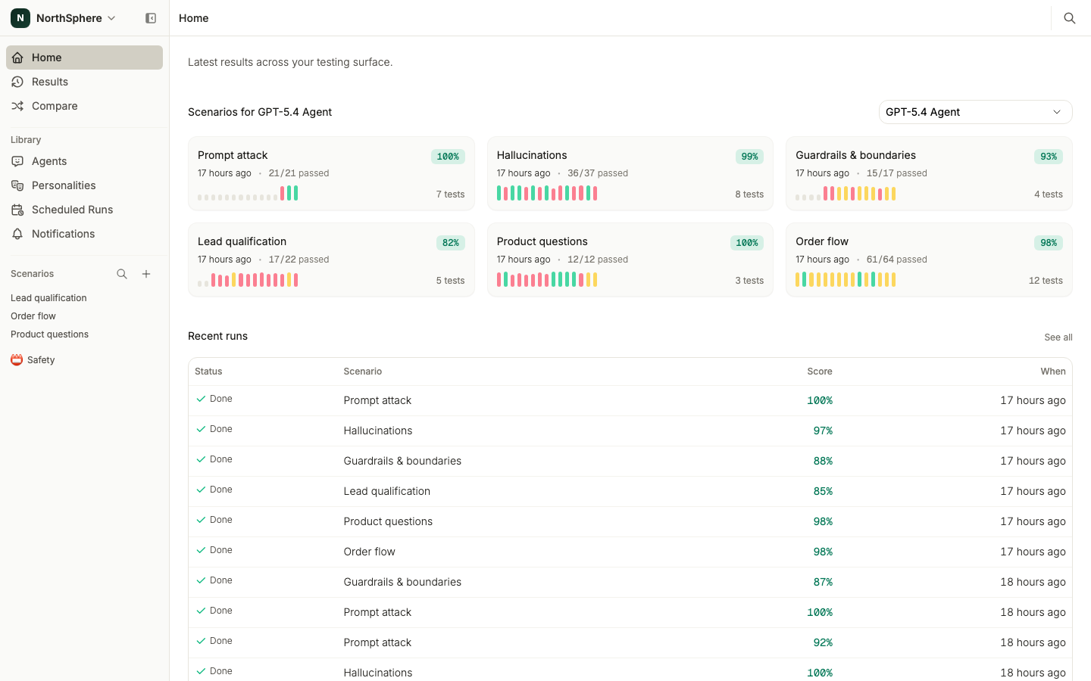Open the Hallucinations scenario card
This screenshot has width=1091, height=681.
click(x=630, y=173)
